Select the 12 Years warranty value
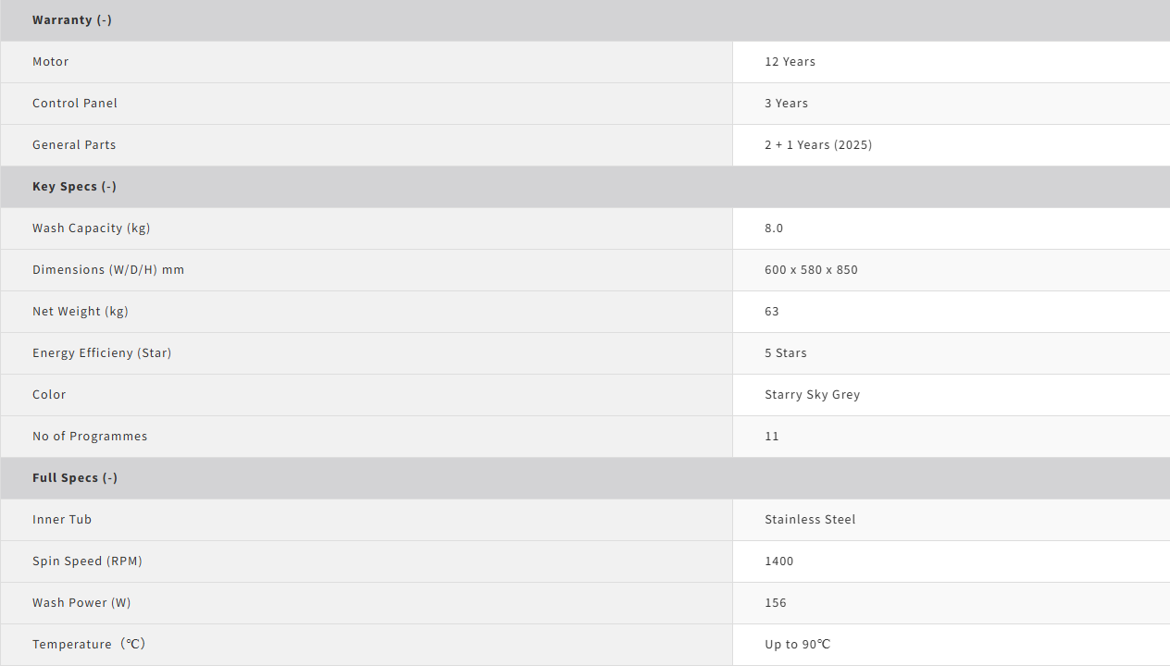This screenshot has width=1170, height=666. coord(790,62)
